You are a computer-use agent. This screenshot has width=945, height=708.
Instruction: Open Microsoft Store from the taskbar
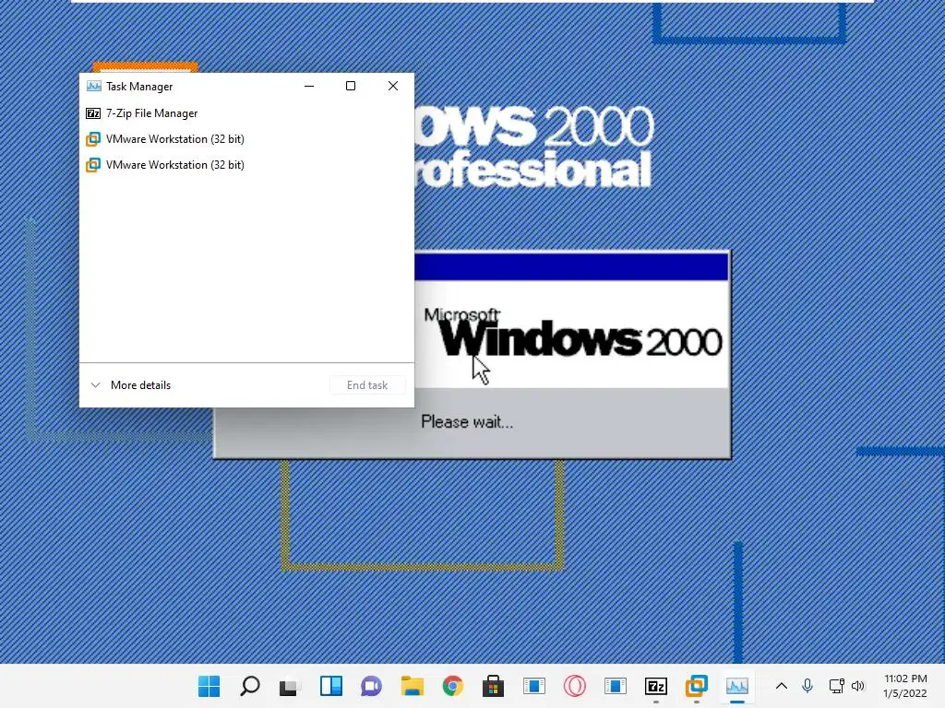pyautogui.click(x=493, y=686)
